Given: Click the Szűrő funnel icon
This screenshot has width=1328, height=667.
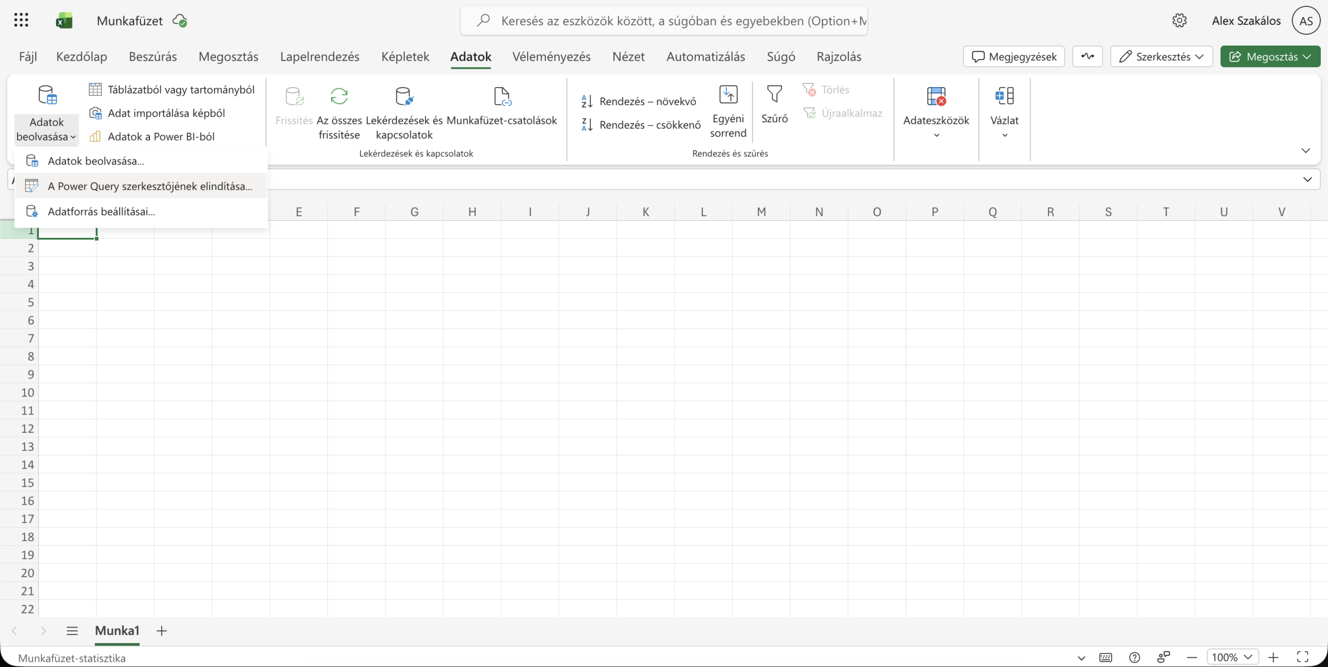Looking at the screenshot, I should 774,95.
